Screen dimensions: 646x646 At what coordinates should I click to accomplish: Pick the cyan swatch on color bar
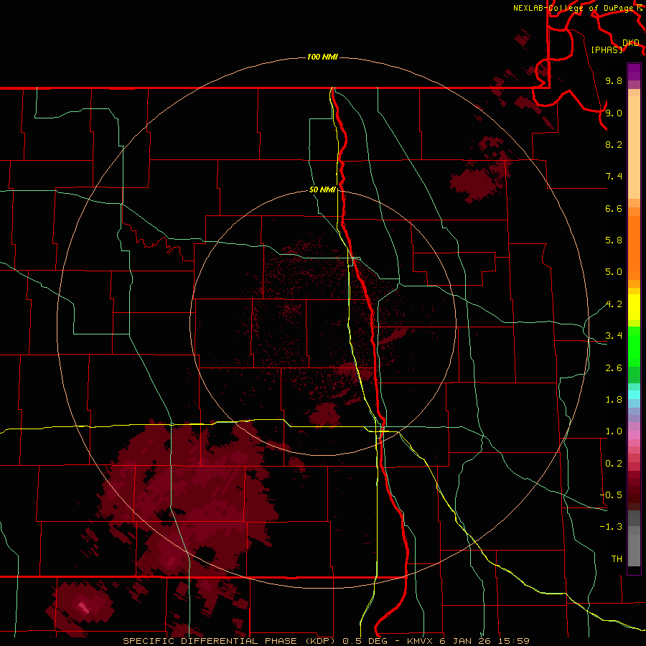coord(634,395)
